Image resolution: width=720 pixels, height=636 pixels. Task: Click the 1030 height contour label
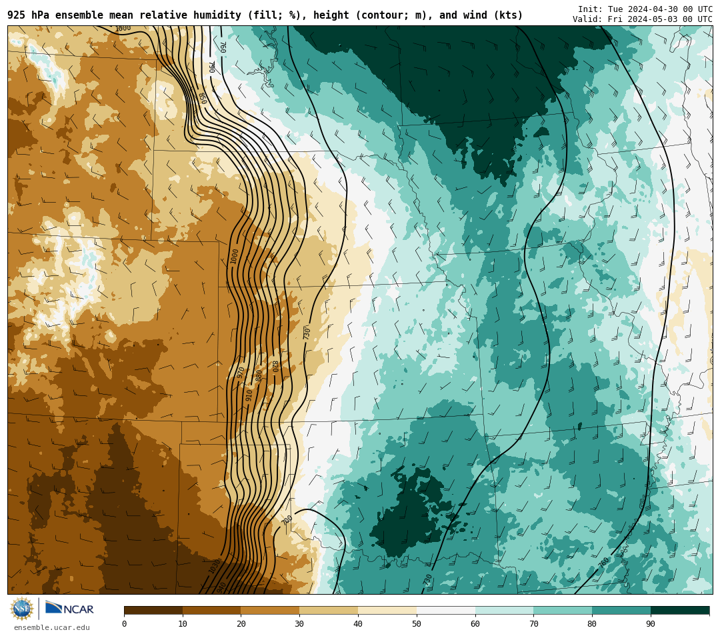coord(215,566)
